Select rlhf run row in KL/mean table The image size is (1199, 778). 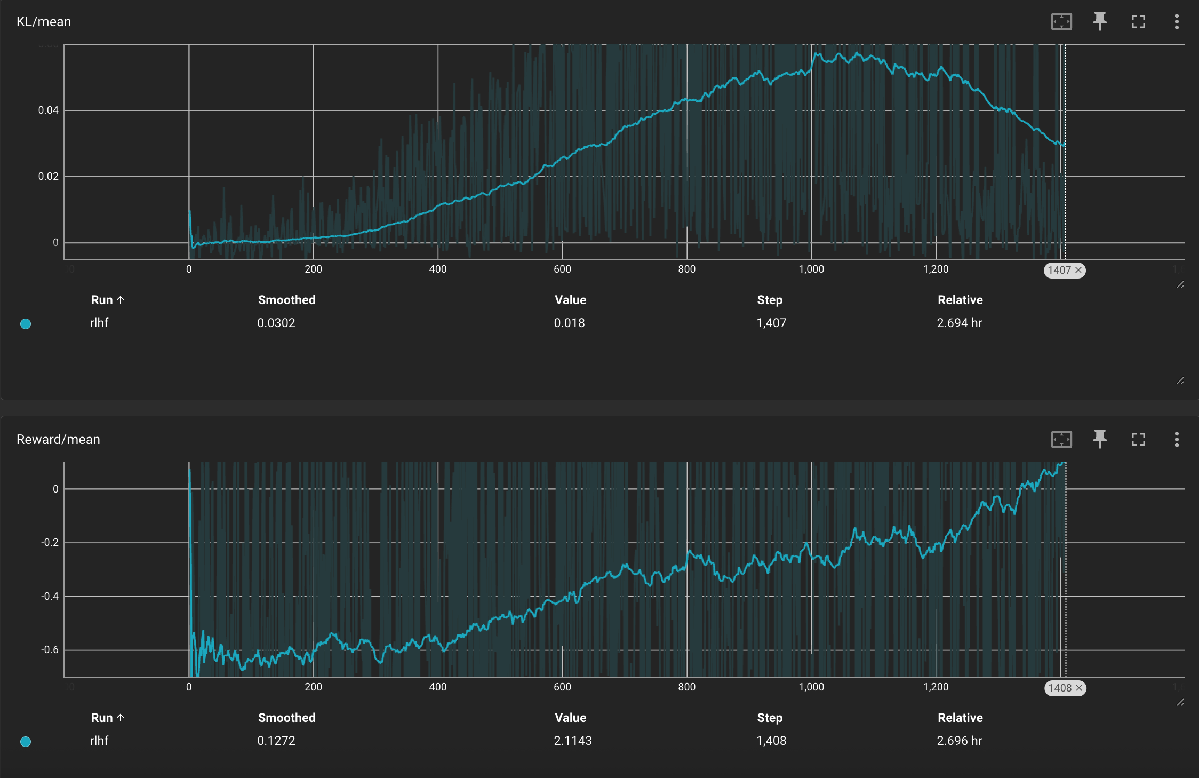[x=99, y=323]
